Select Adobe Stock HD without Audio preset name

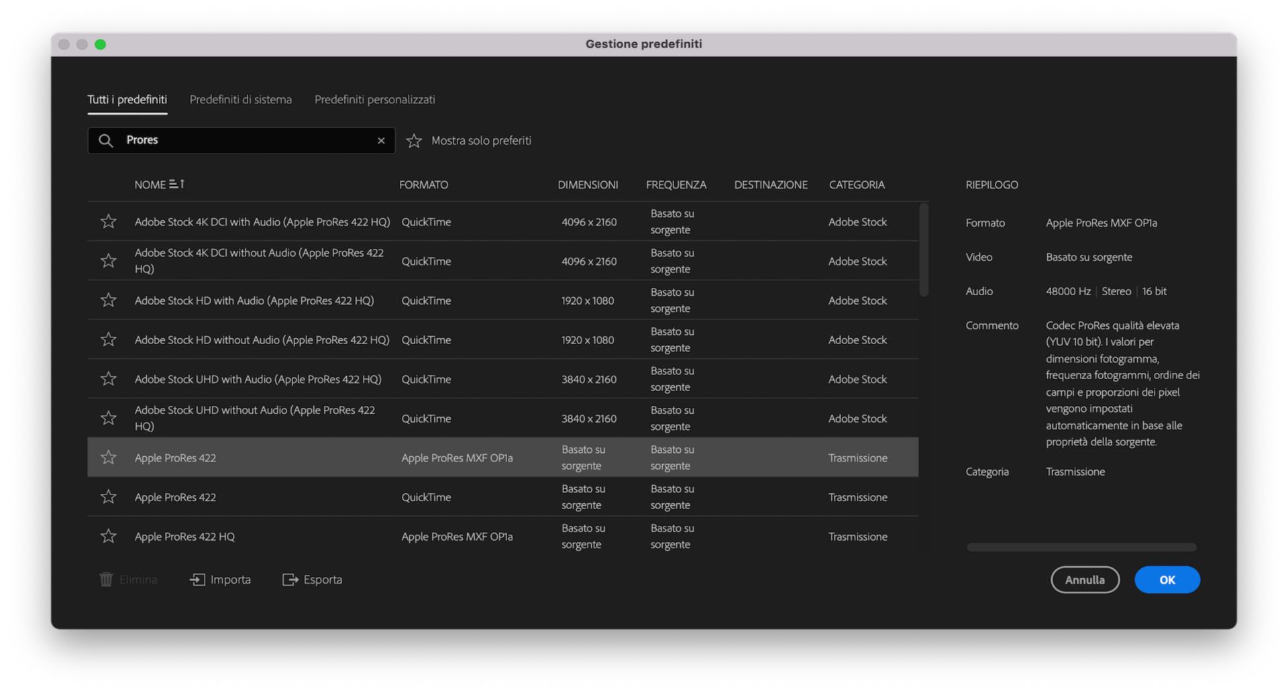click(262, 340)
